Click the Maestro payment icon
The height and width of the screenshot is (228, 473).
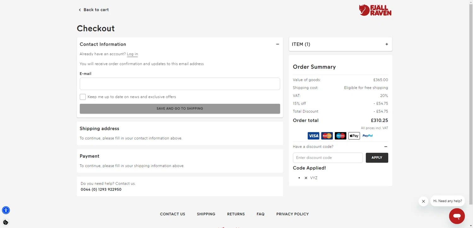click(341, 136)
